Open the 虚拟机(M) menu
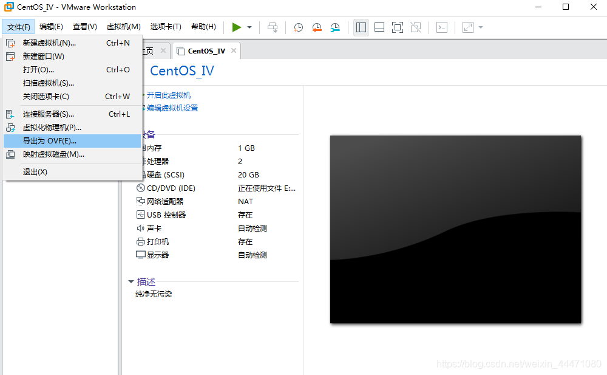 click(123, 27)
